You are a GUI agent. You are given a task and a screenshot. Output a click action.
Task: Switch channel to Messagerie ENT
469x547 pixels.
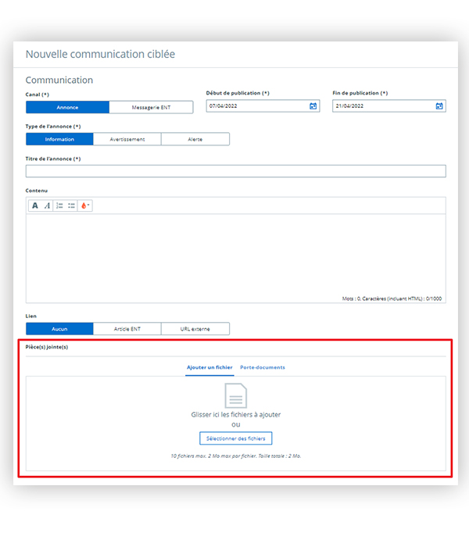click(x=151, y=107)
